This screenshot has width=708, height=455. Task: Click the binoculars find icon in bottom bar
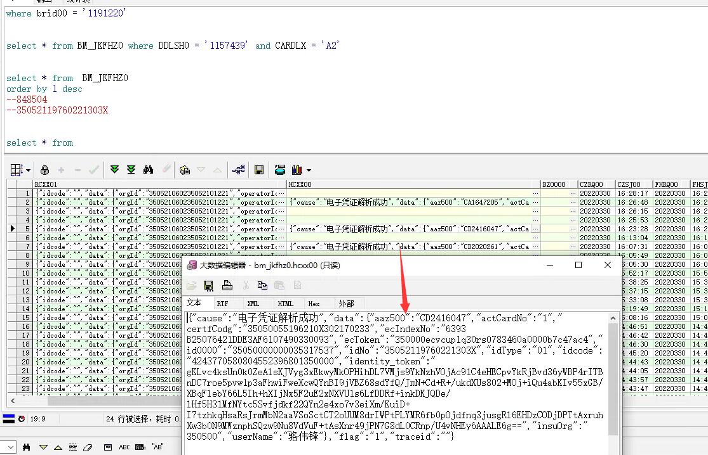[x=26, y=447]
